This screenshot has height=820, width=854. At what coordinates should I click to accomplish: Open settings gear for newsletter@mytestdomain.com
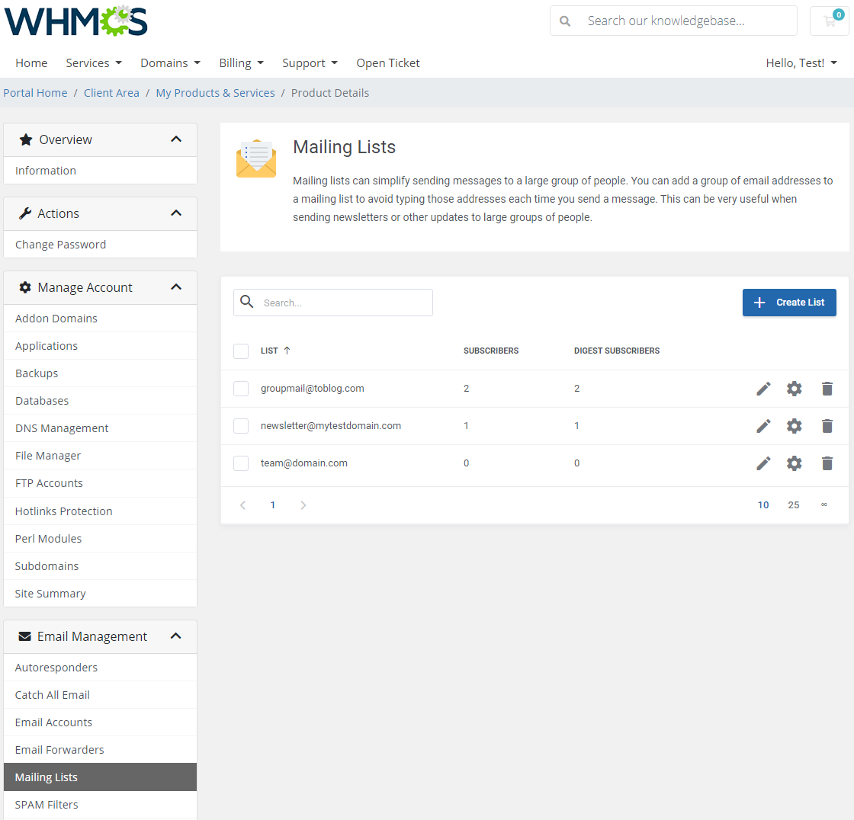pos(794,426)
